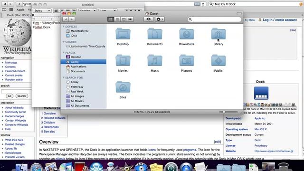
Task: Select the Music folder icon
Action: (x=155, y=61)
